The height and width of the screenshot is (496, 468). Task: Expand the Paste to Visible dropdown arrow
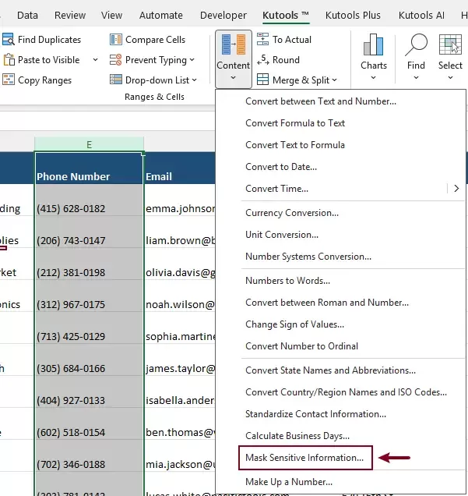coord(95,60)
